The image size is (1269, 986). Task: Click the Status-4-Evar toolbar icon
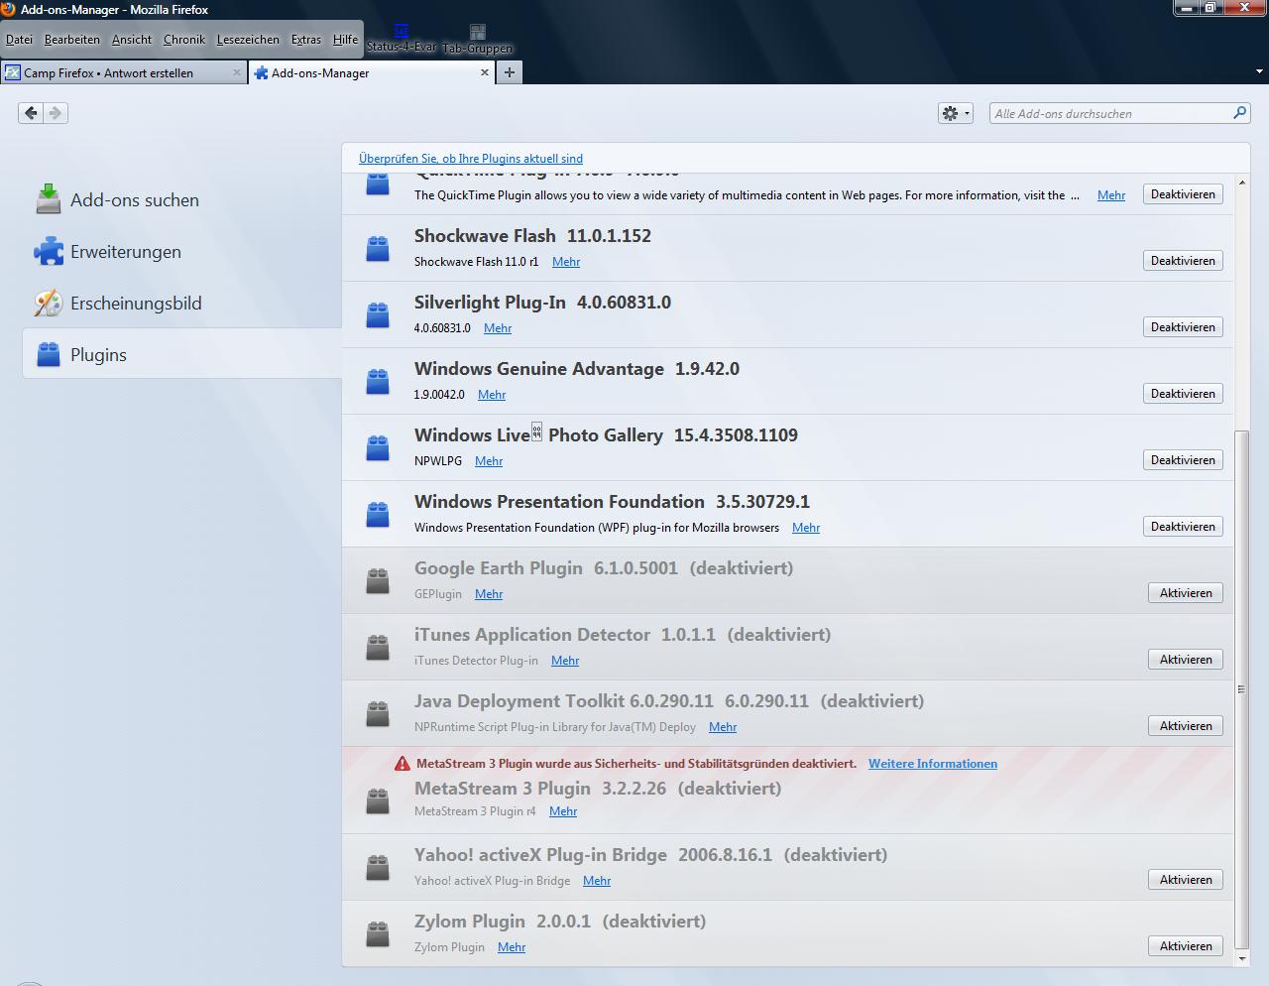(402, 33)
